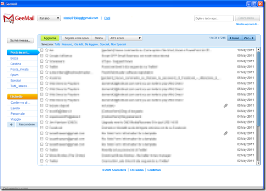
Task: Select starred messages with the Speciali selection link
Action: click(x=105, y=44)
